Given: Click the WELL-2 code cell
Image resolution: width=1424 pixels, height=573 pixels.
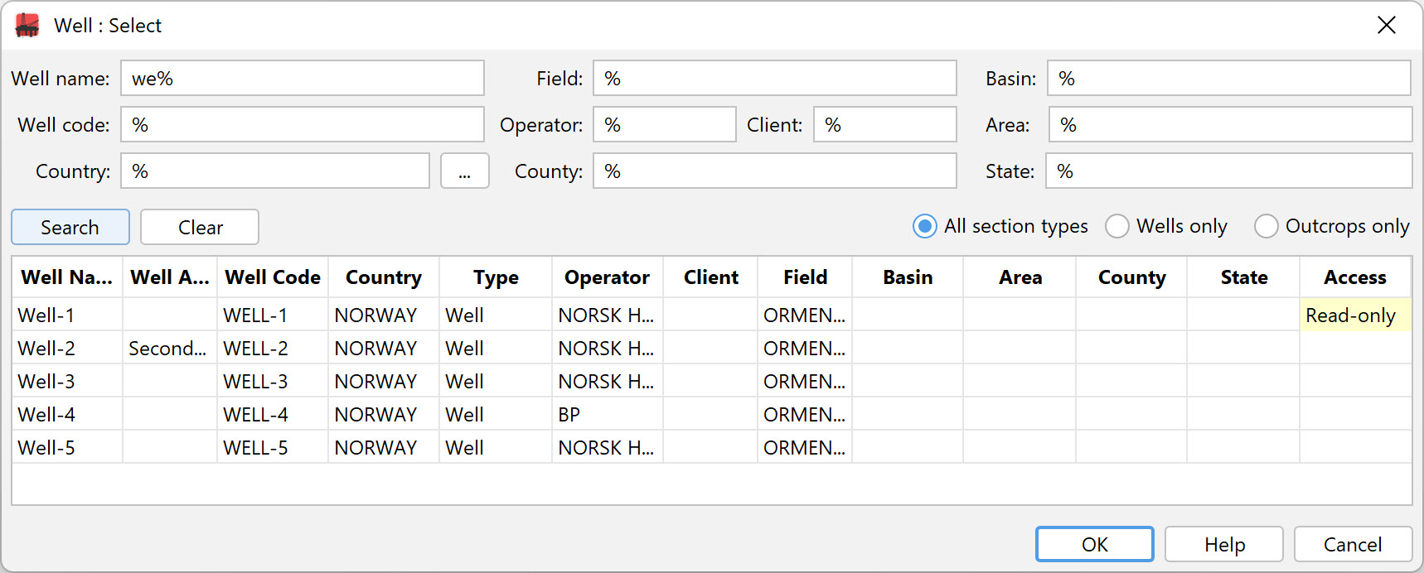Looking at the screenshot, I should point(273,348).
